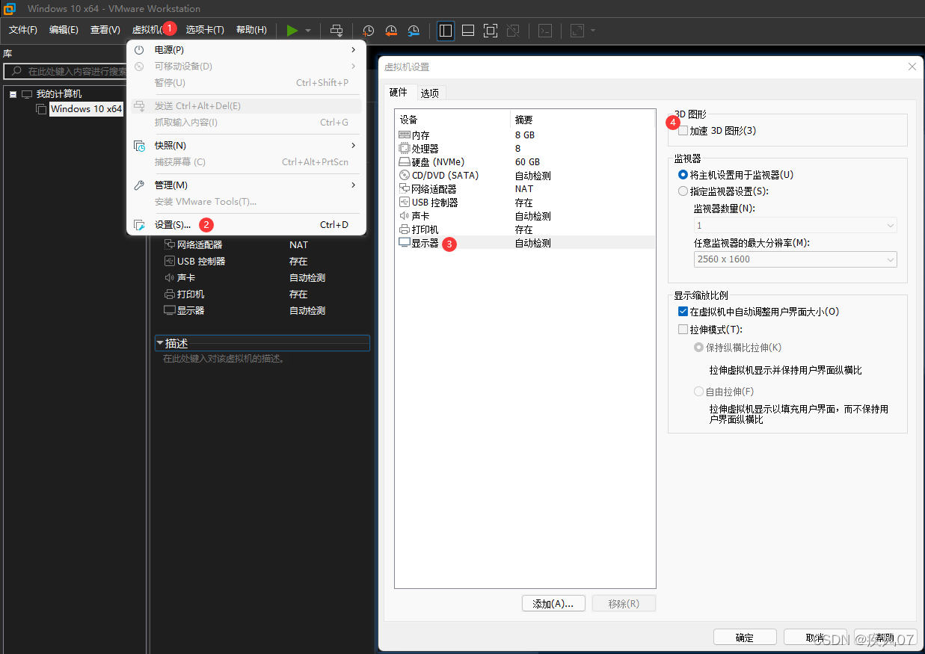Open the snapshot manager toolbar icon
Screen dimensions: 925x654
[x=414, y=31]
